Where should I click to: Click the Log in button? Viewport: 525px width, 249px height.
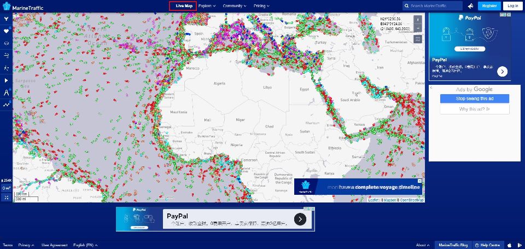coord(512,5)
